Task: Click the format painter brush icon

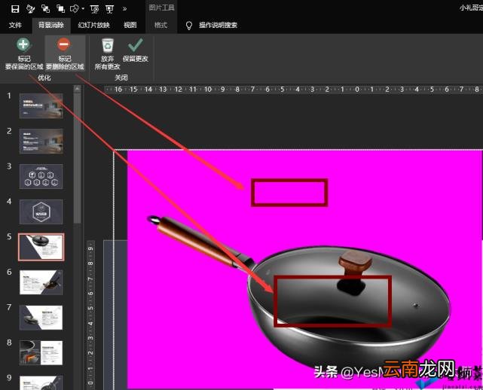Action: point(30,9)
